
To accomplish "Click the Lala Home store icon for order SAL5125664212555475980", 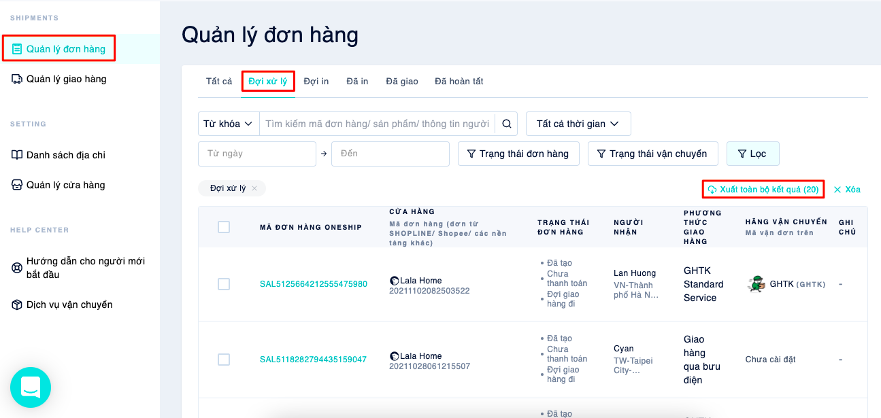I will pyautogui.click(x=394, y=280).
